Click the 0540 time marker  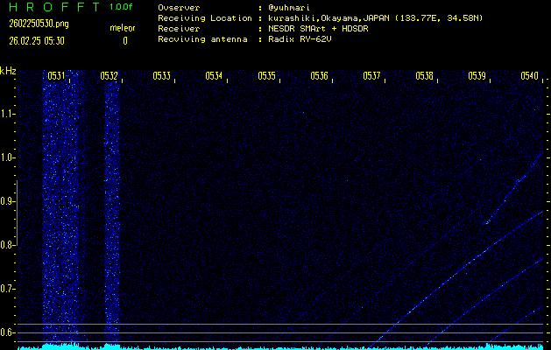coord(529,76)
